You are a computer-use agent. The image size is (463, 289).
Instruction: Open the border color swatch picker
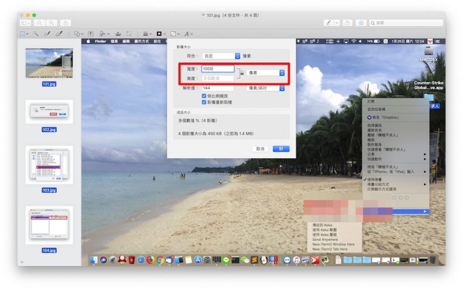coord(160,34)
